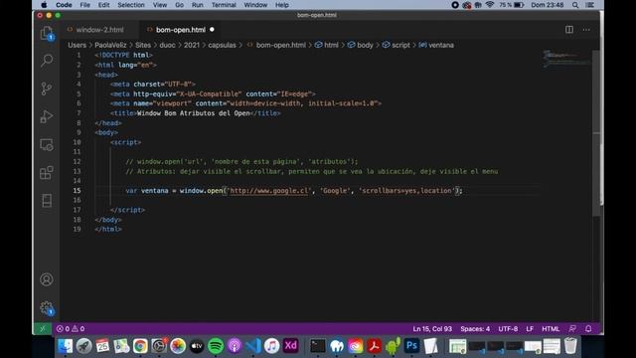This screenshot has height=358, width=636.
Task: Open the Apple menu
Action: [x=44, y=5]
